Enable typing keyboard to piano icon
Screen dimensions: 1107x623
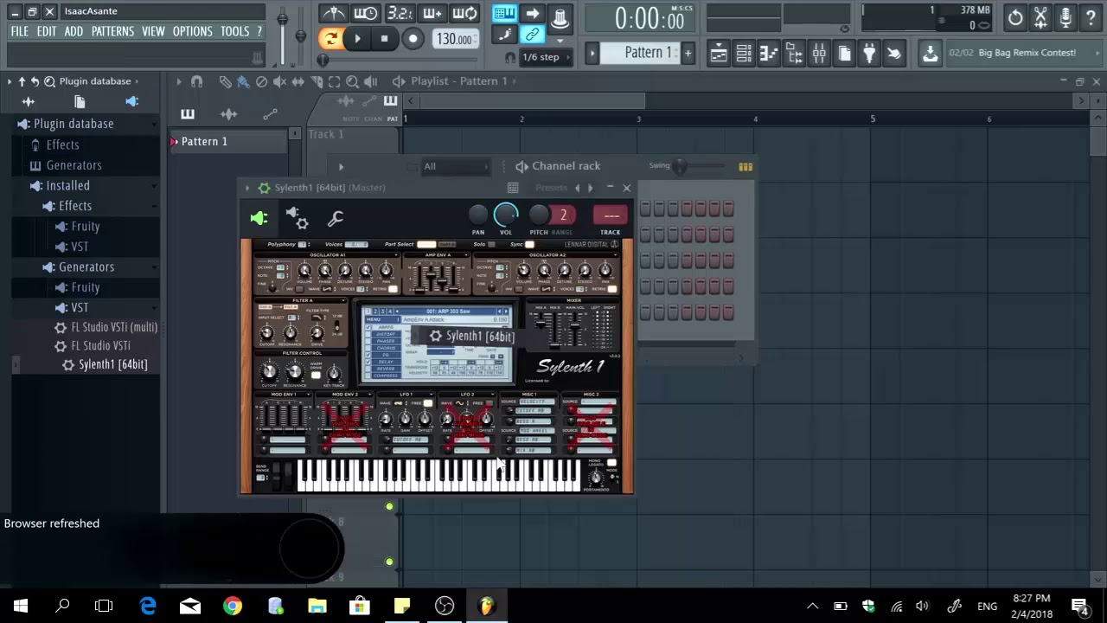504,13
